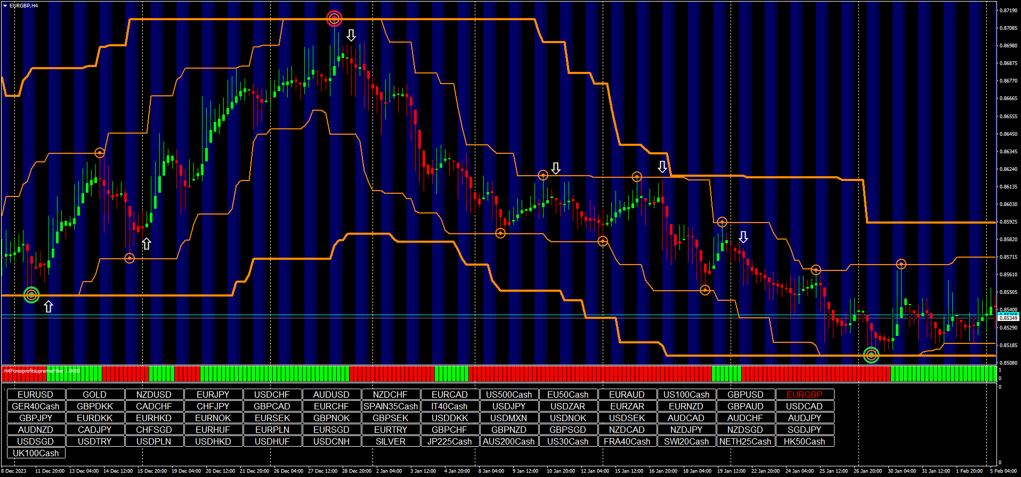
Task: Pick the HK50Cash symbol button
Action: pyautogui.click(x=804, y=441)
